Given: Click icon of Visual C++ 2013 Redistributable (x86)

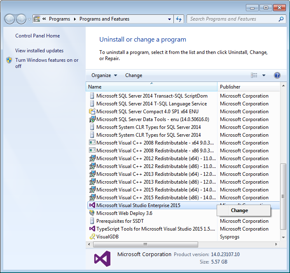Looking at the screenshot, I should tap(92, 182).
